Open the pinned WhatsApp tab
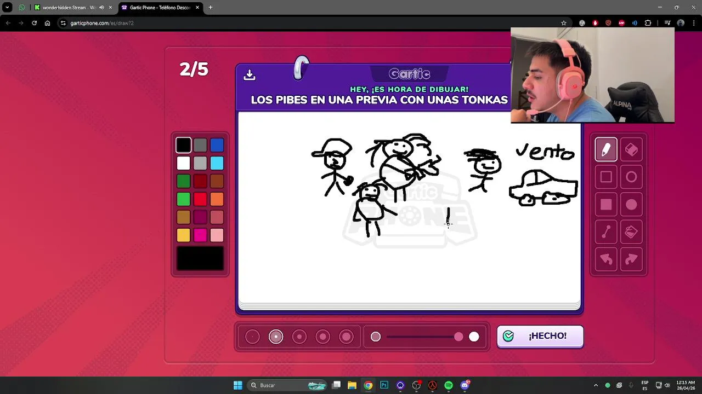The width and height of the screenshot is (702, 394). (x=22, y=8)
